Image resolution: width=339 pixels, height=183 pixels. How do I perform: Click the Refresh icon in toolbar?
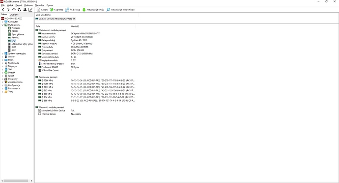pos(19,10)
